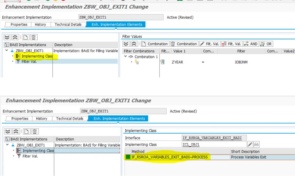295x176 pixels.
Task: Click the Implementing Class ZCL_OBJ1 input field
Action: click(214, 144)
